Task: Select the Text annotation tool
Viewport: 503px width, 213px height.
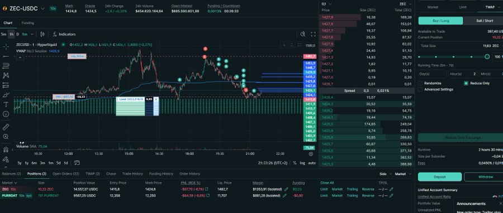Action: (x=6, y=105)
